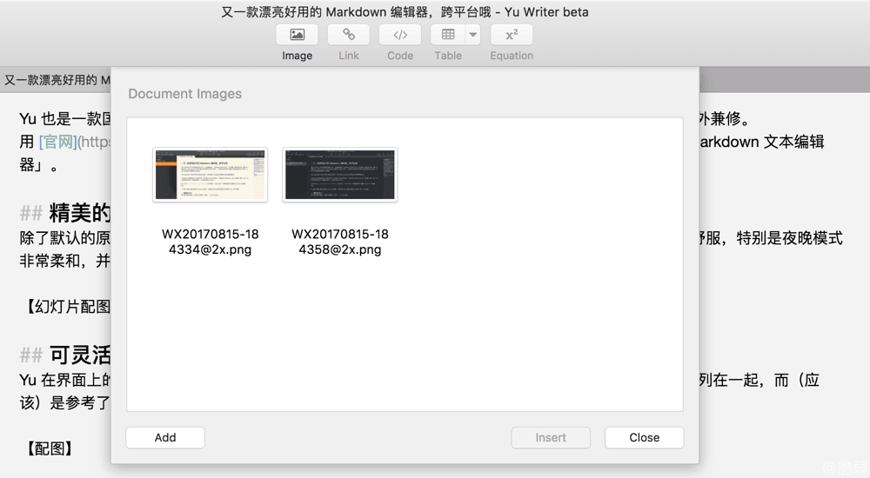
Task: Close the Document Images dialog
Action: point(644,437)
